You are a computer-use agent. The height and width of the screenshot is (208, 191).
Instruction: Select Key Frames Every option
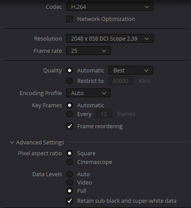69,114
